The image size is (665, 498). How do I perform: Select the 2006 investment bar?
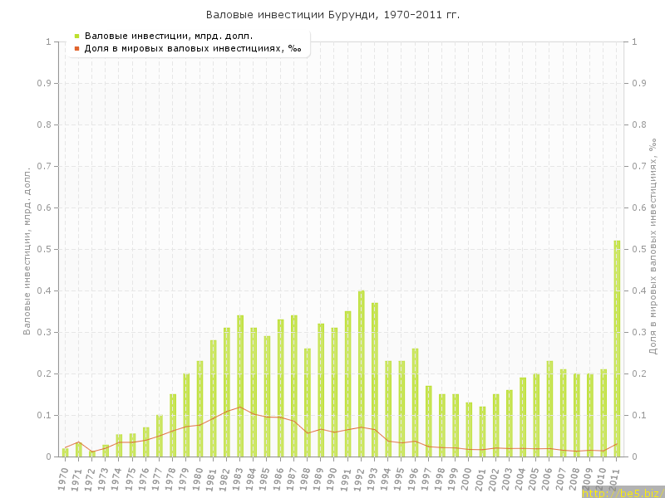549,408
